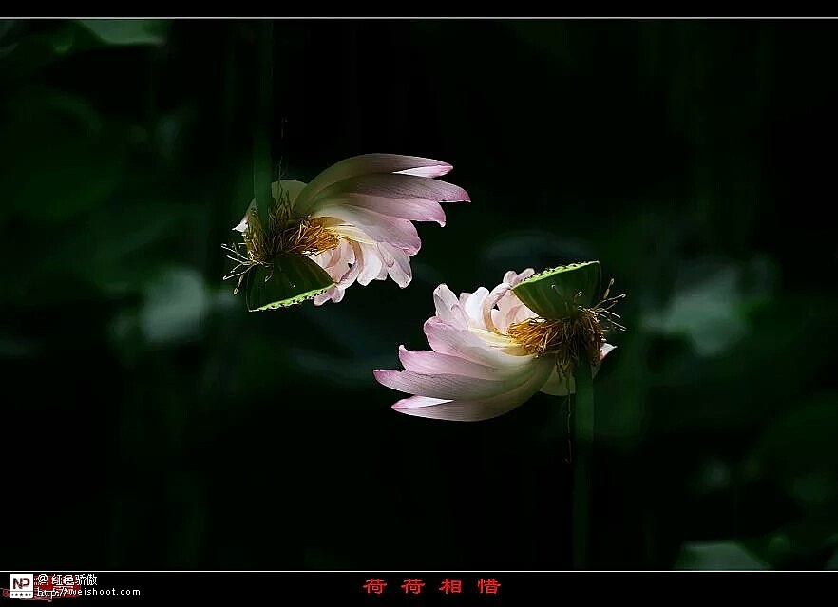
Task: Click the second 荷 character in title
Action: (x=412, y=586)
